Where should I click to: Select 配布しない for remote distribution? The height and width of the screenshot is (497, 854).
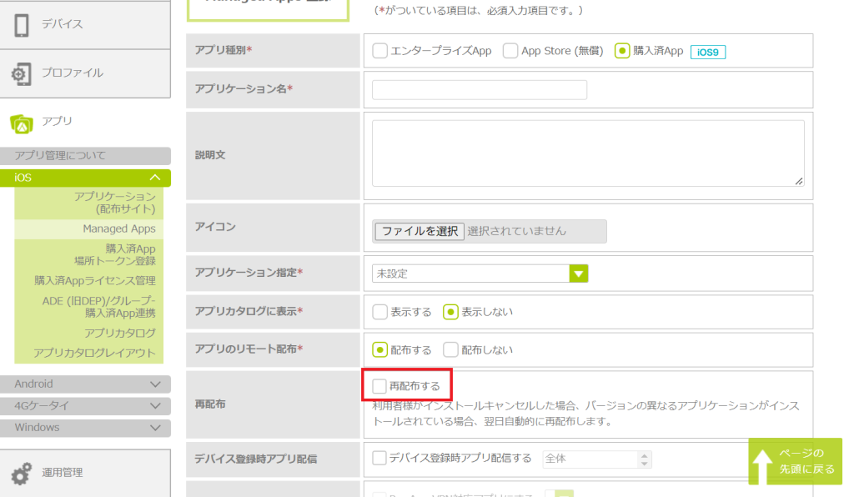(x=451, y=349)
